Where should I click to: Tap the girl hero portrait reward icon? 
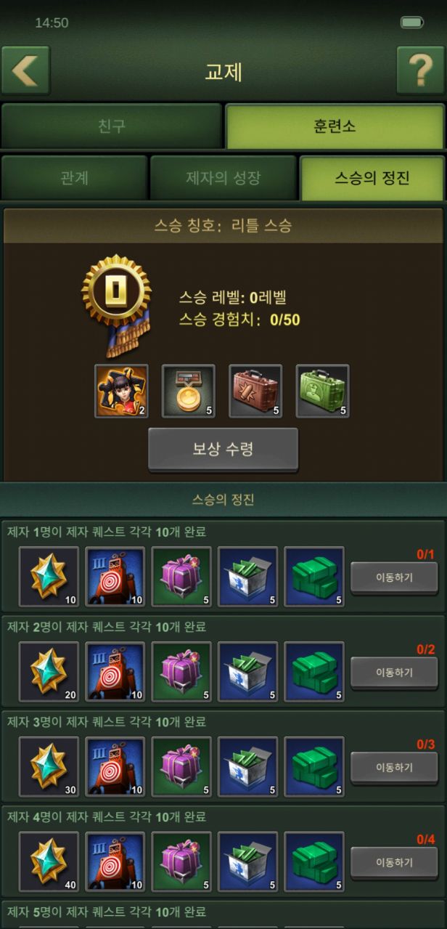121,391
